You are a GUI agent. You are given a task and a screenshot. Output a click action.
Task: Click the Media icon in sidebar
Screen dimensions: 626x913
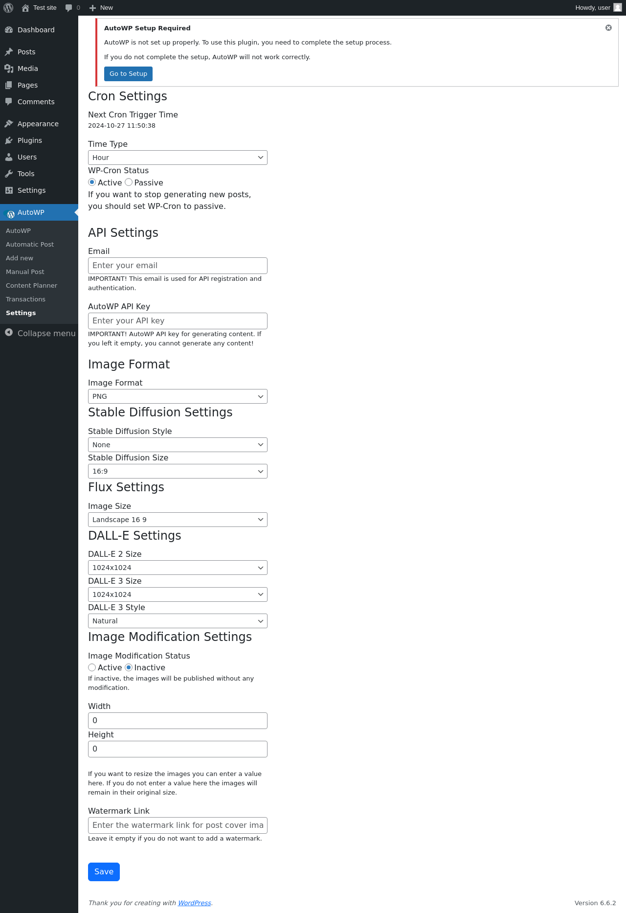coord(9,68)
